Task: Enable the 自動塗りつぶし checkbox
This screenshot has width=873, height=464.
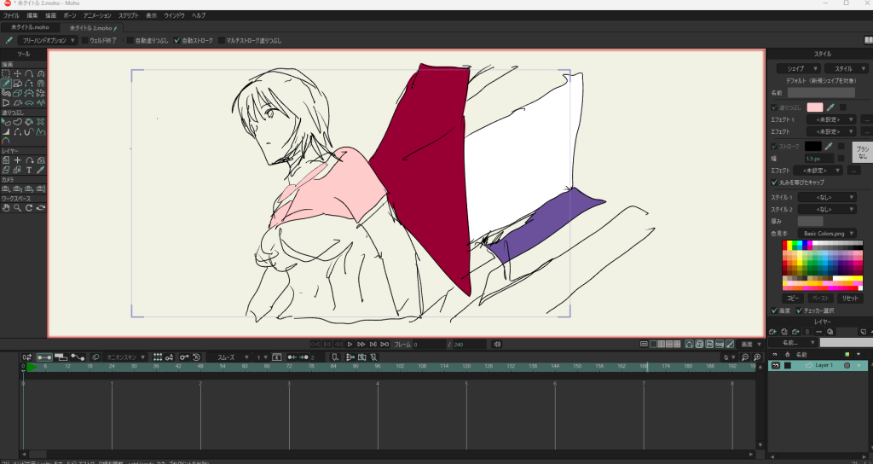Action: (130, 40)
